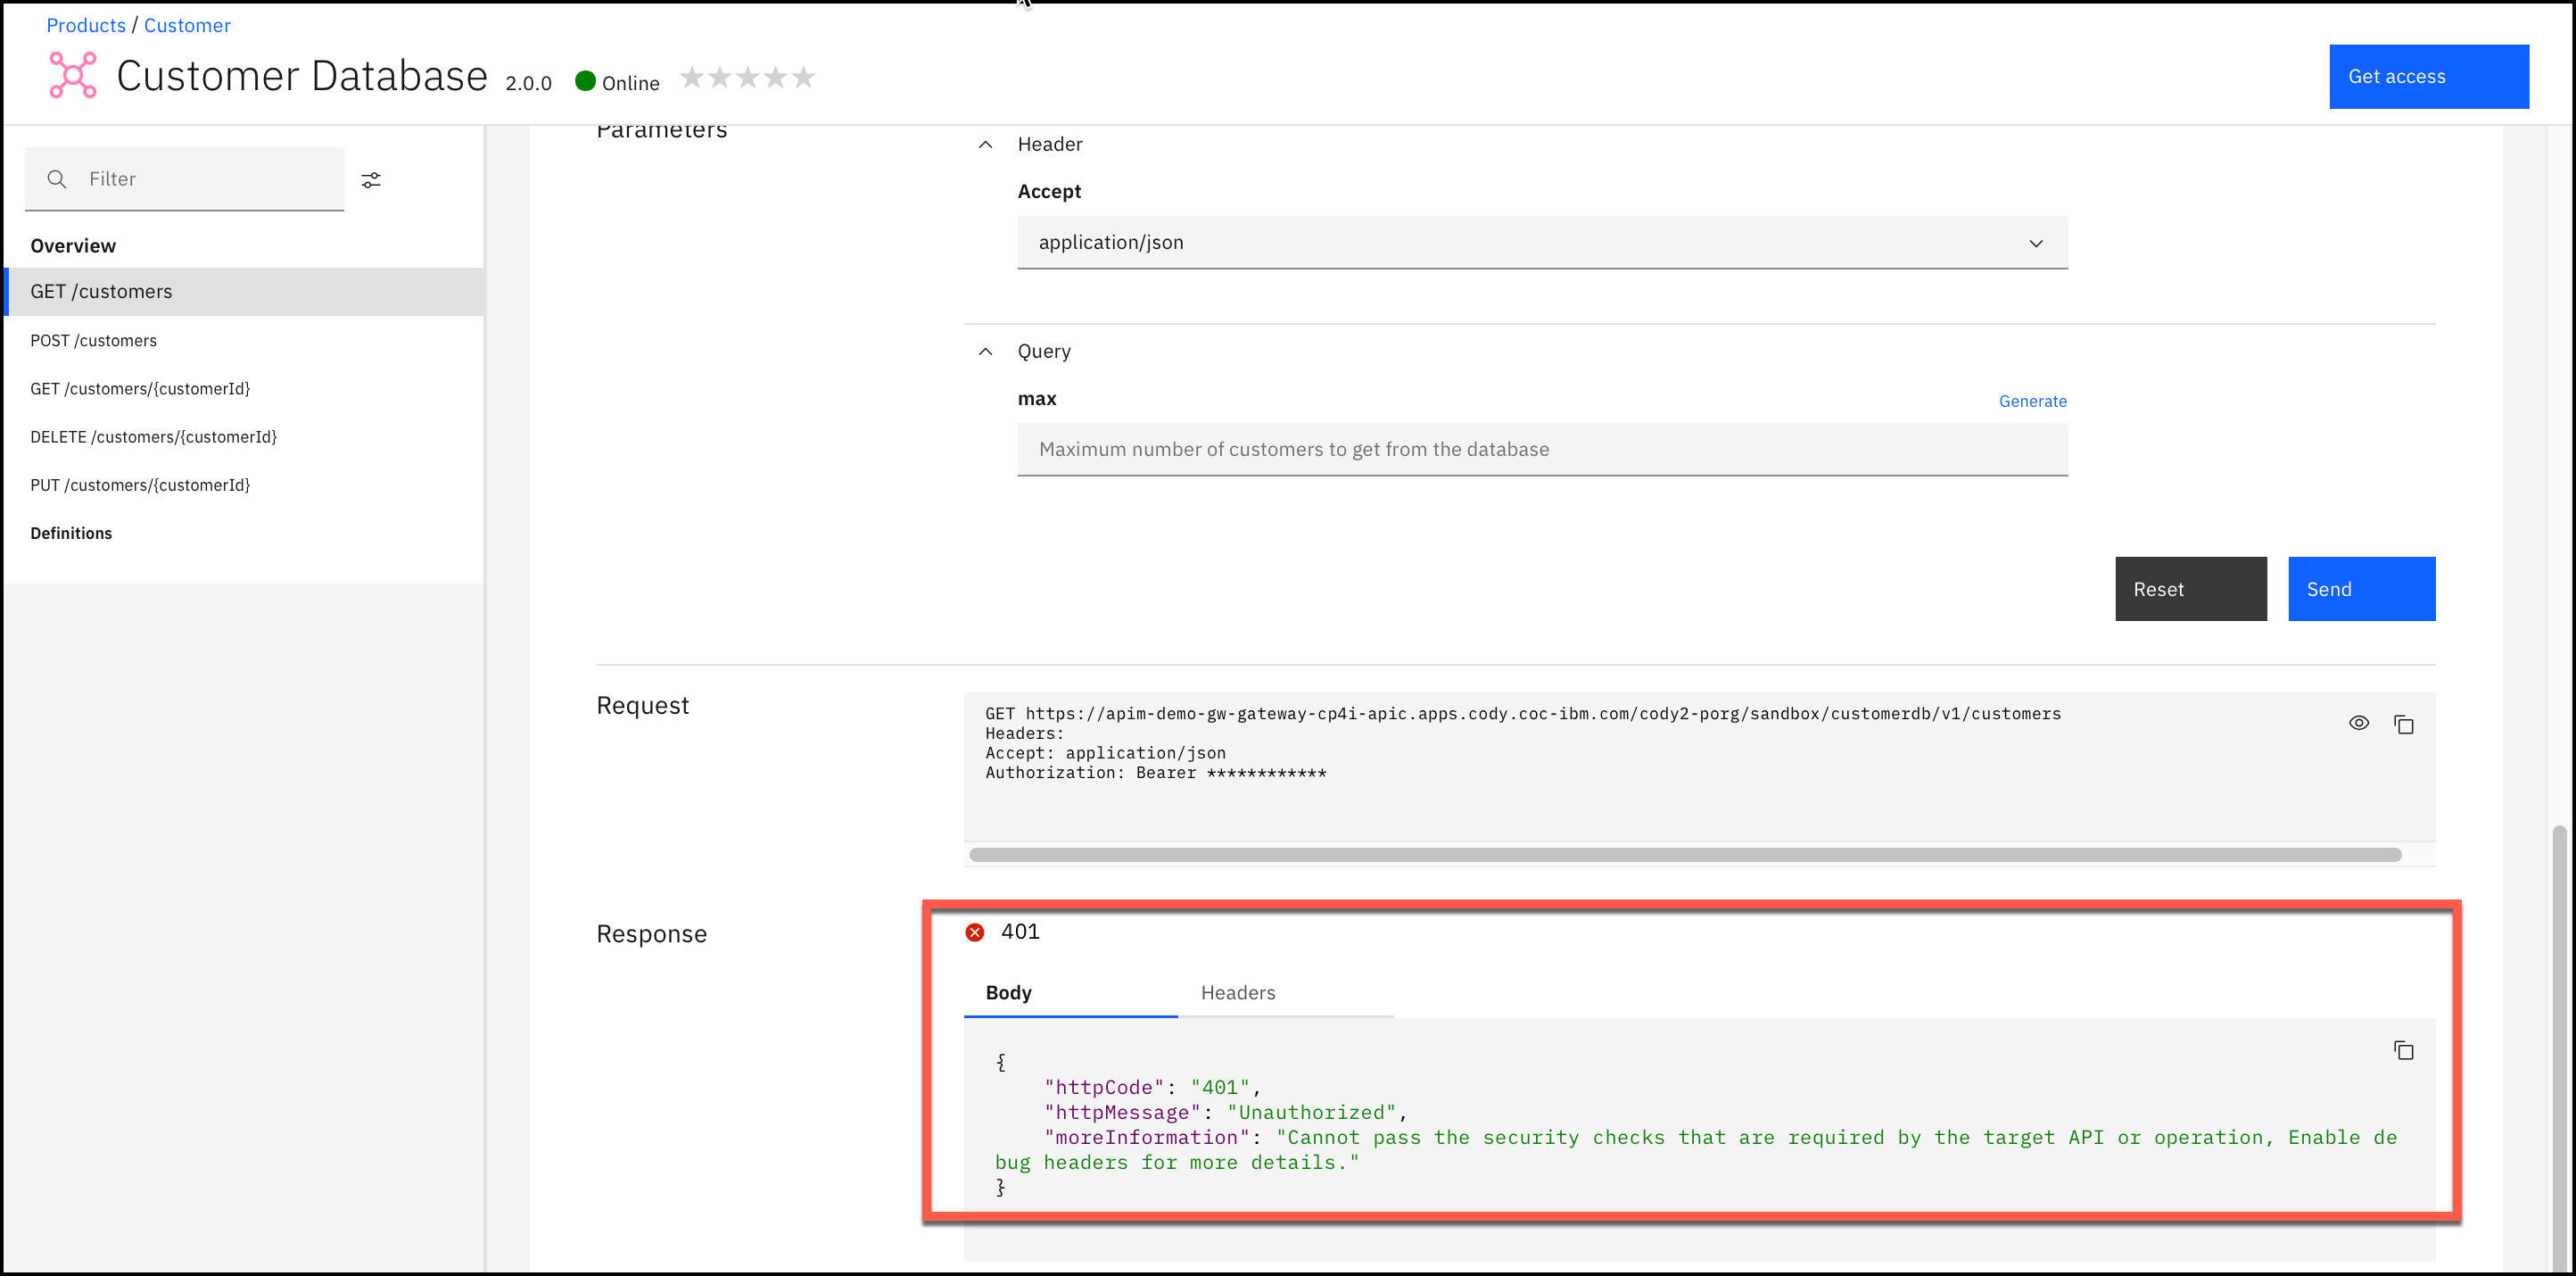This screenshot has width=2576, height=1276.
Task: Click the 2.0.0 version label
Action: [x=528, y=83]
